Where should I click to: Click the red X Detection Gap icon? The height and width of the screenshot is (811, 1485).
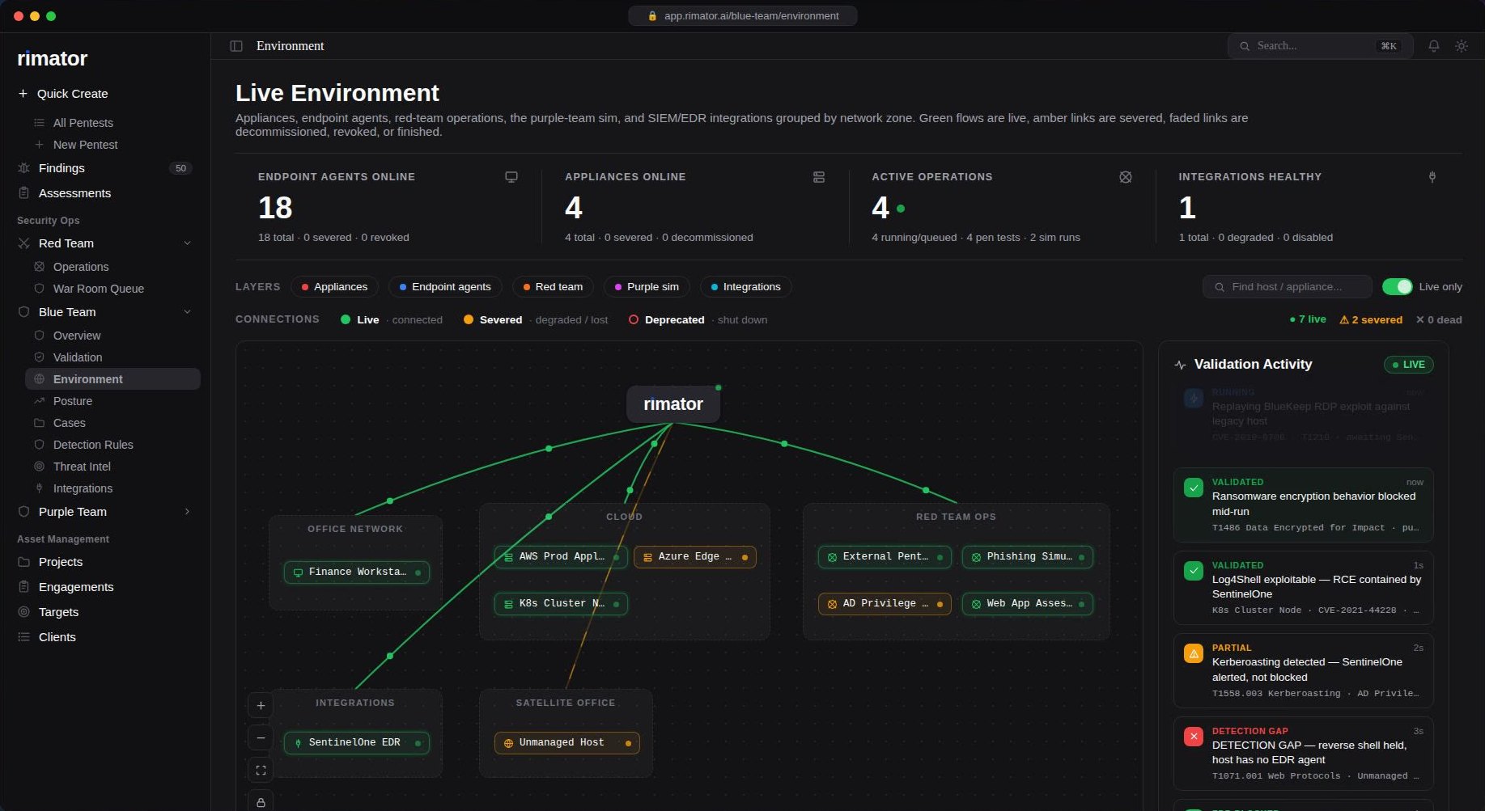pyautogui.click(x=1194, y=737)
